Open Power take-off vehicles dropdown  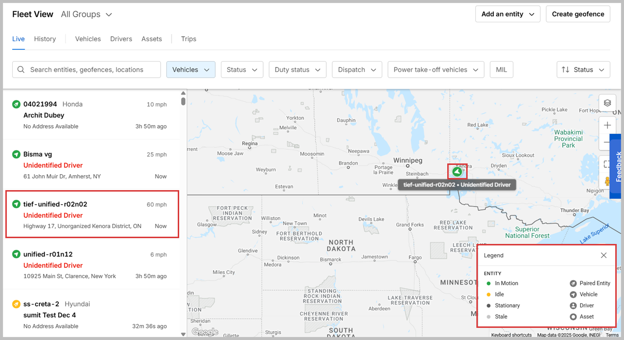coord(436,69)
